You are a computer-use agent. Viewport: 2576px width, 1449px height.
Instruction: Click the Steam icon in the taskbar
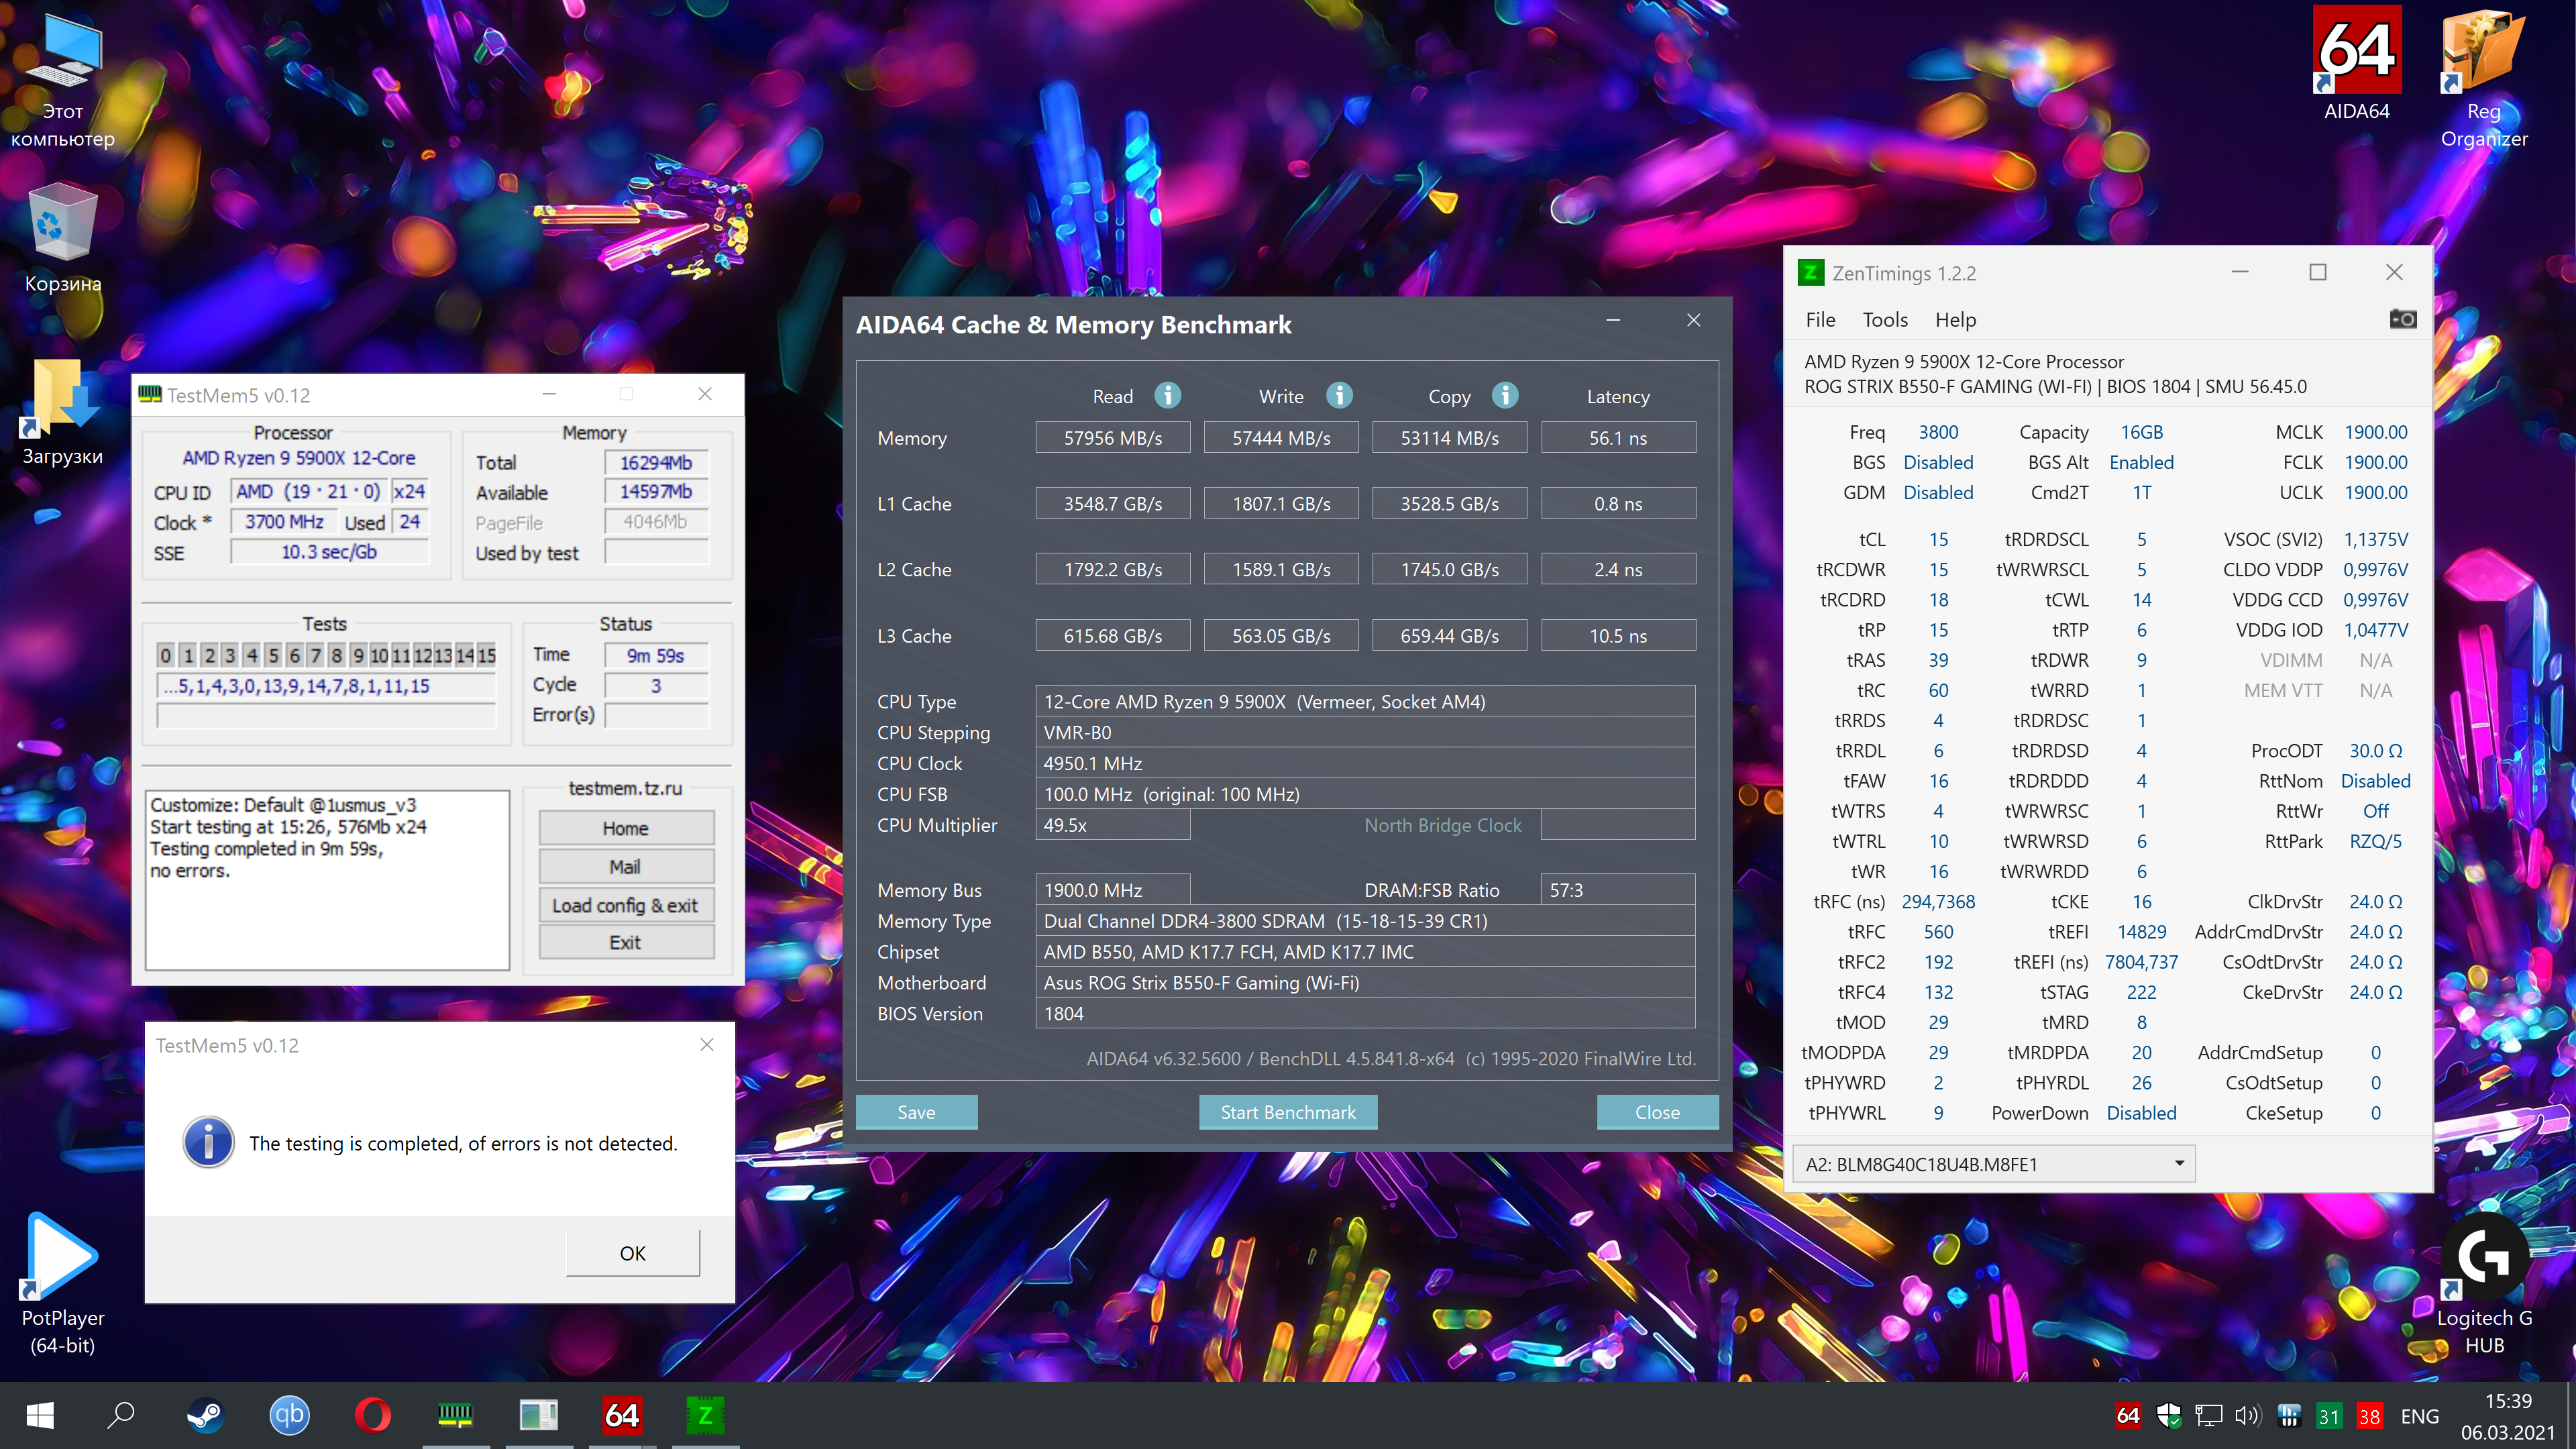206,1415
